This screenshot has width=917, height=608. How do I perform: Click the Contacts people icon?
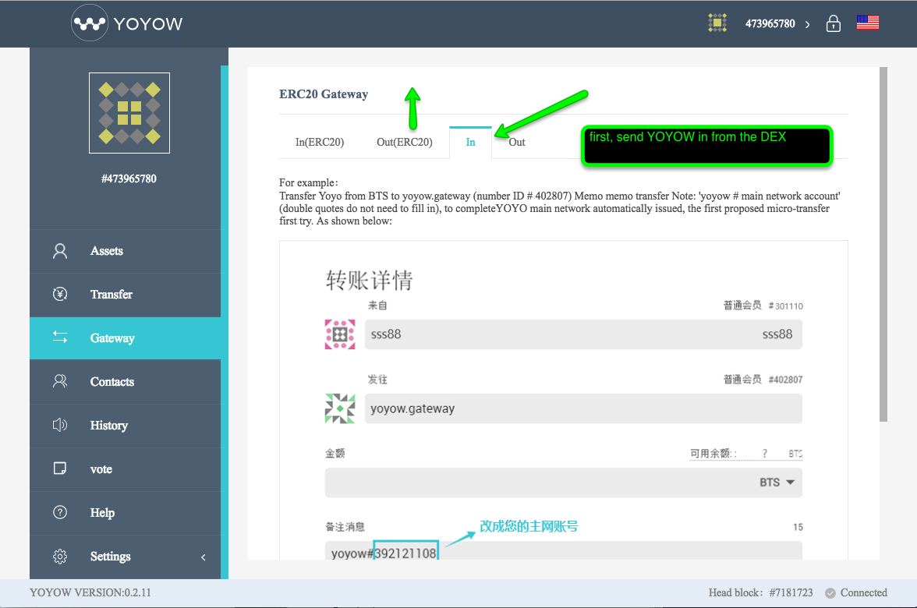coord(59,381)
